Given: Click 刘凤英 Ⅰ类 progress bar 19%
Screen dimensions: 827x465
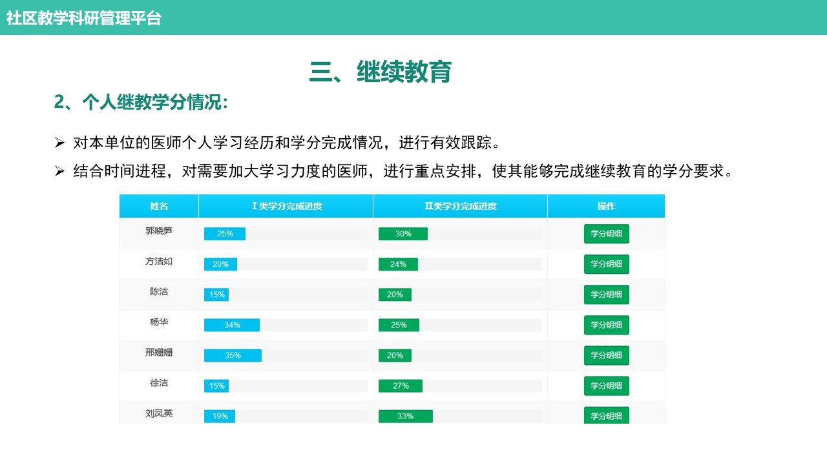Looking at the screenshot, I should tap(220, 416).
